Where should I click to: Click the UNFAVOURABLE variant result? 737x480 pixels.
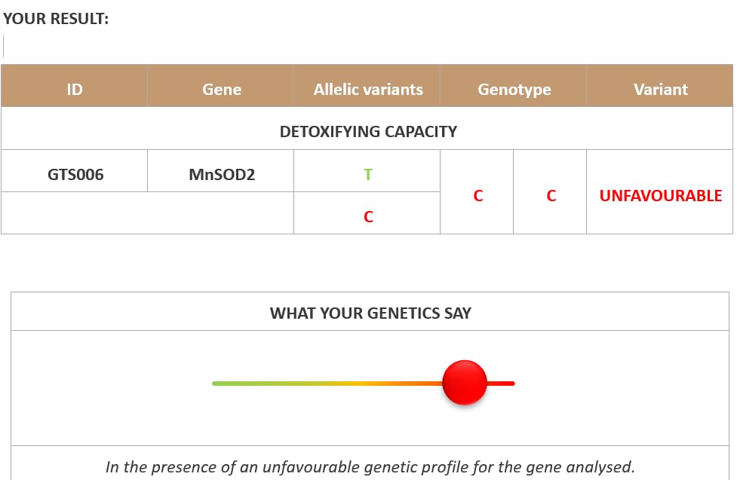(x=660, y=196)
